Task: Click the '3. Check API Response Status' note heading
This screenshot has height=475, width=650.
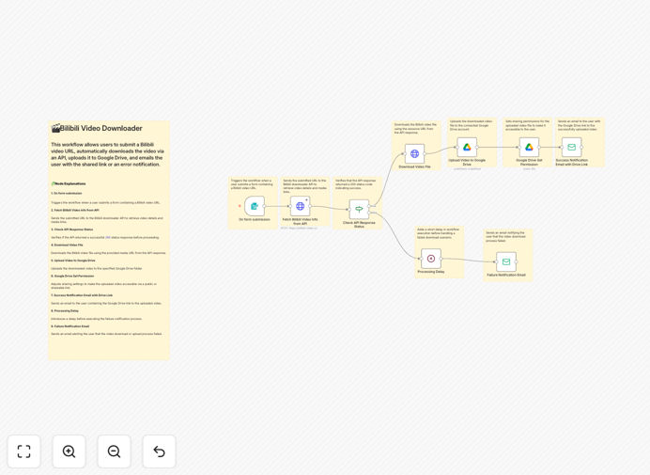Action: (71, 230)
